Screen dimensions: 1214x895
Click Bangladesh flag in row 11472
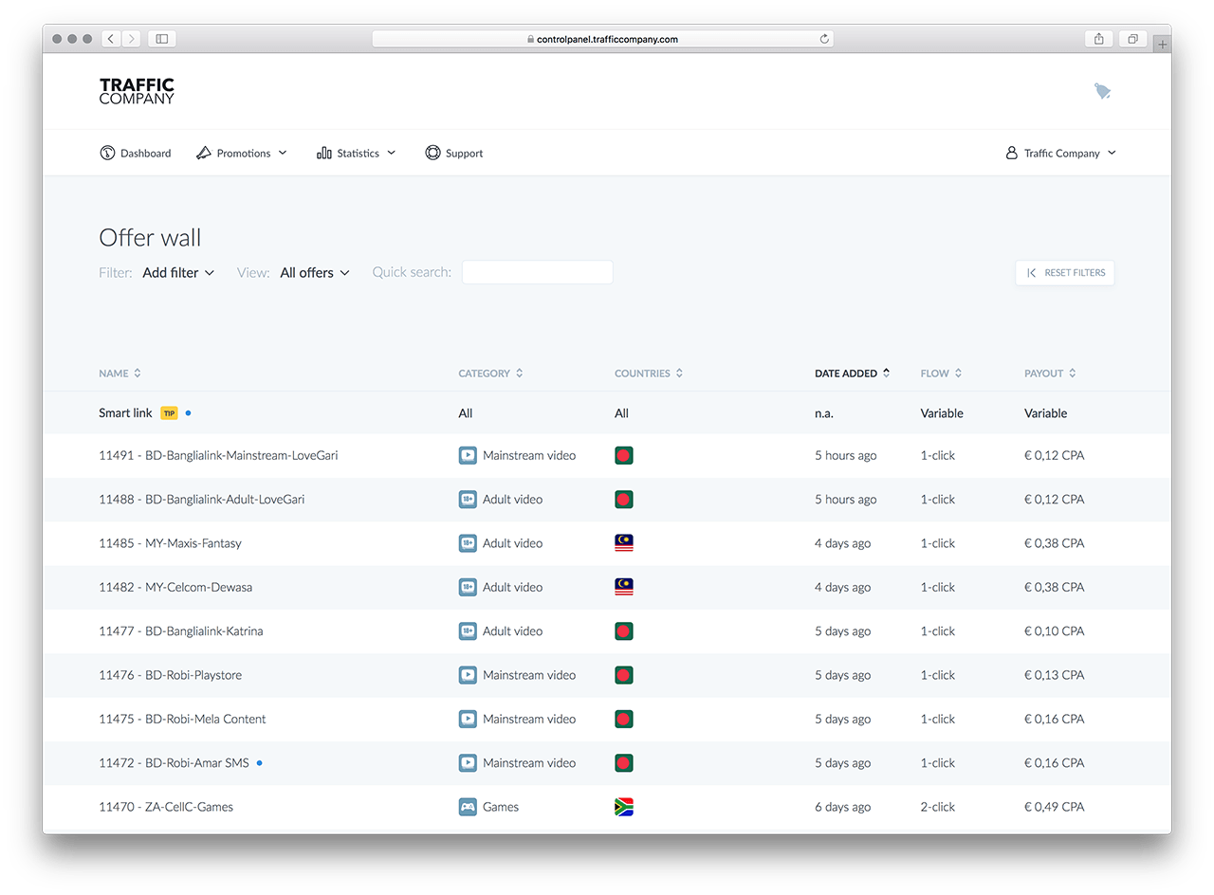coord(624,762)
